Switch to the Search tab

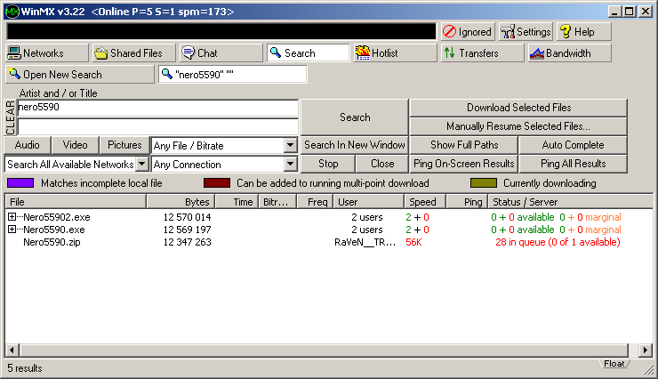coord(308,53)
